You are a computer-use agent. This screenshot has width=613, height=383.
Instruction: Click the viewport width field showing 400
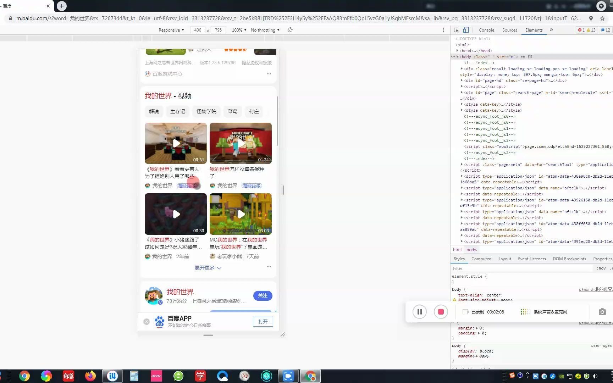click(198, 30)
